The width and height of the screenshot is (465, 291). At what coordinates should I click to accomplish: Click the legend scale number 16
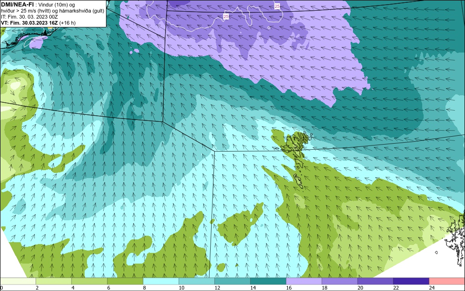coord(289,288)
